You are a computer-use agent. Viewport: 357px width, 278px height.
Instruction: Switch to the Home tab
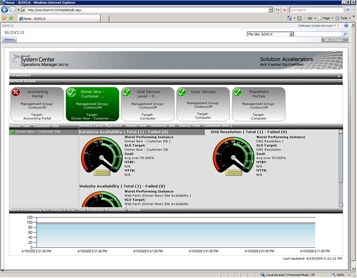(10, 39)
